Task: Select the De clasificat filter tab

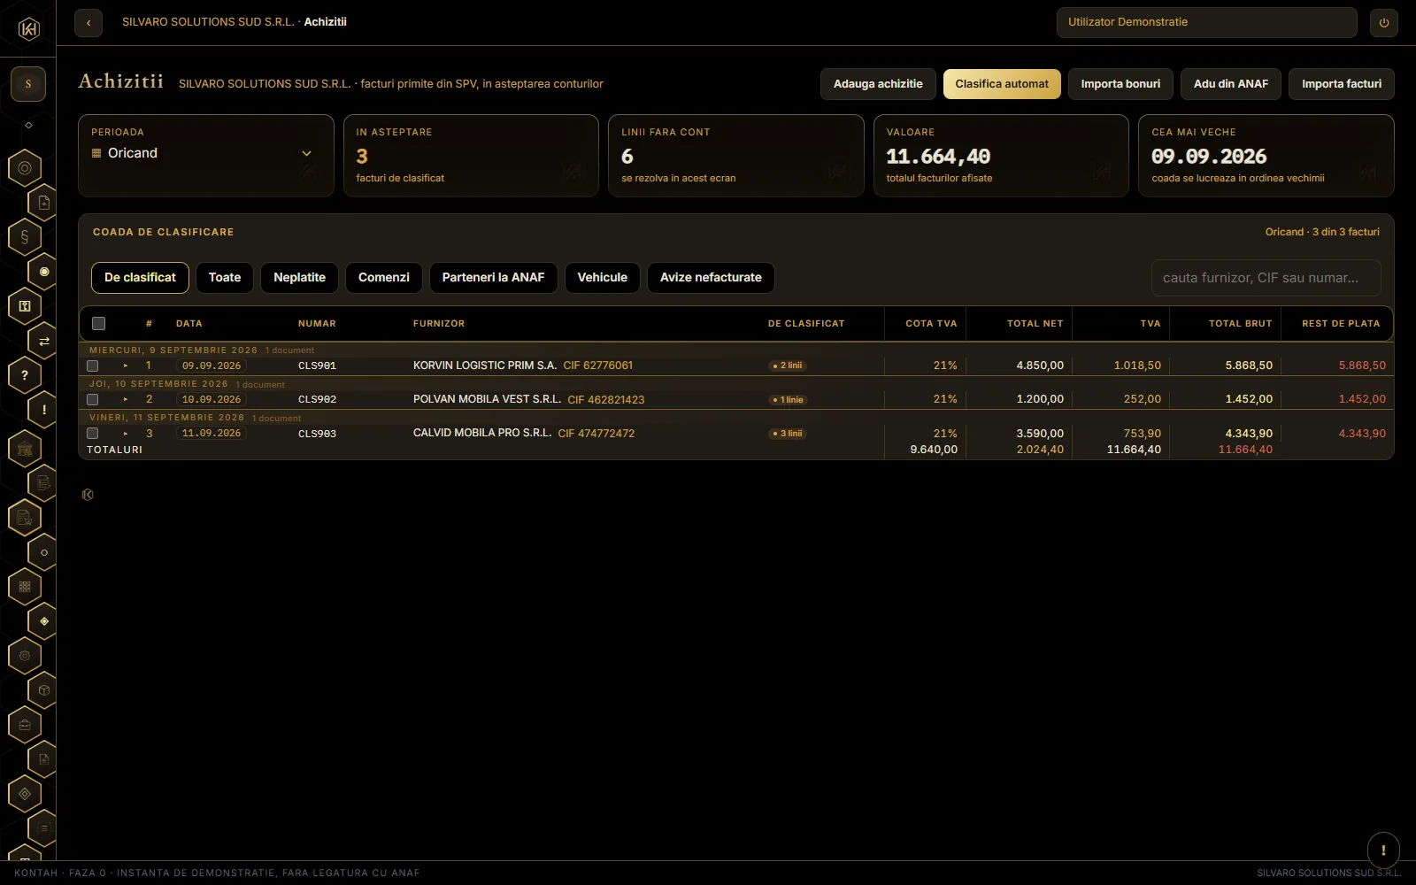Action: (140, 278)
